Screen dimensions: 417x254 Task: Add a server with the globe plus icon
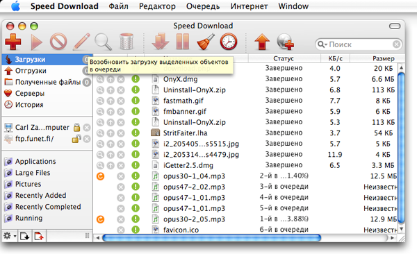pos(285,42)
